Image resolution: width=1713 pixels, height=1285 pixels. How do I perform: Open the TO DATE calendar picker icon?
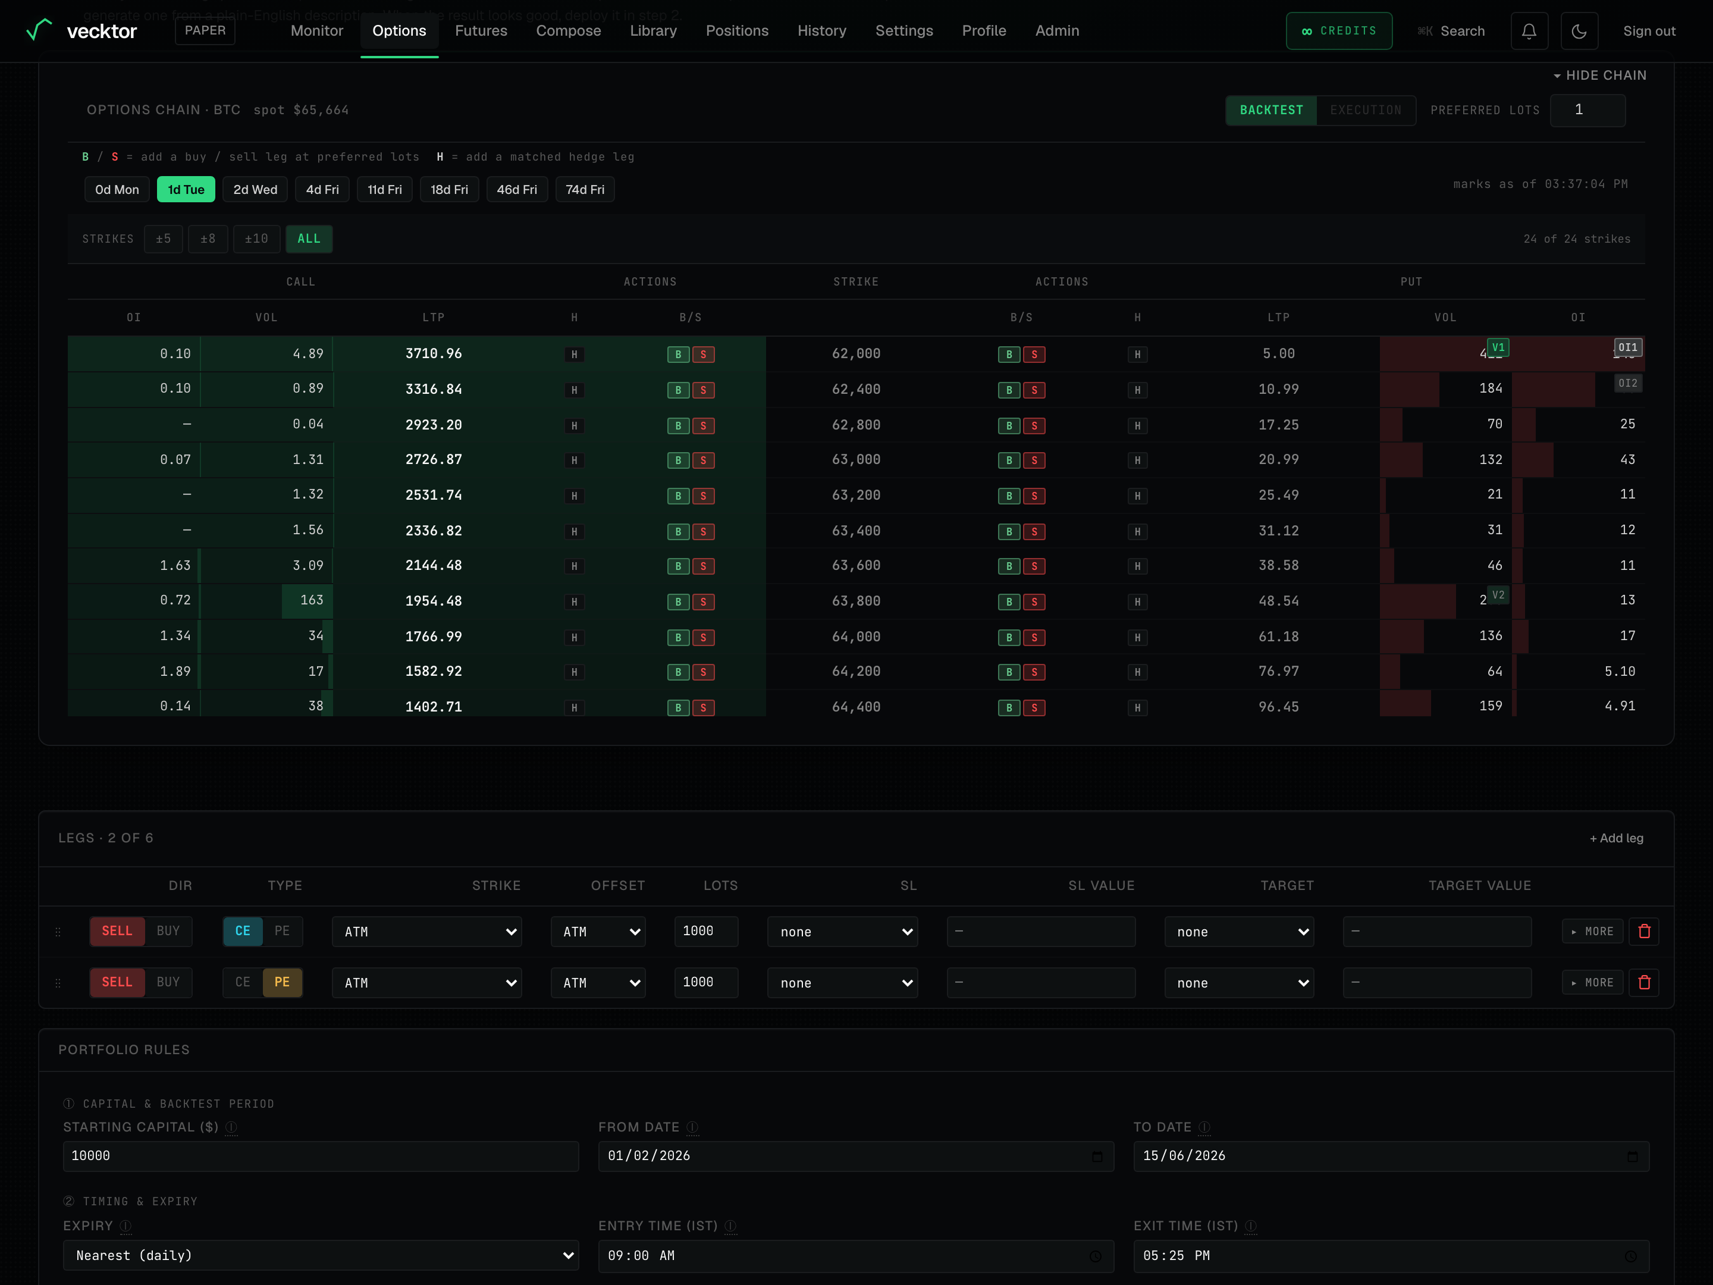(x=1633, y=1156)
